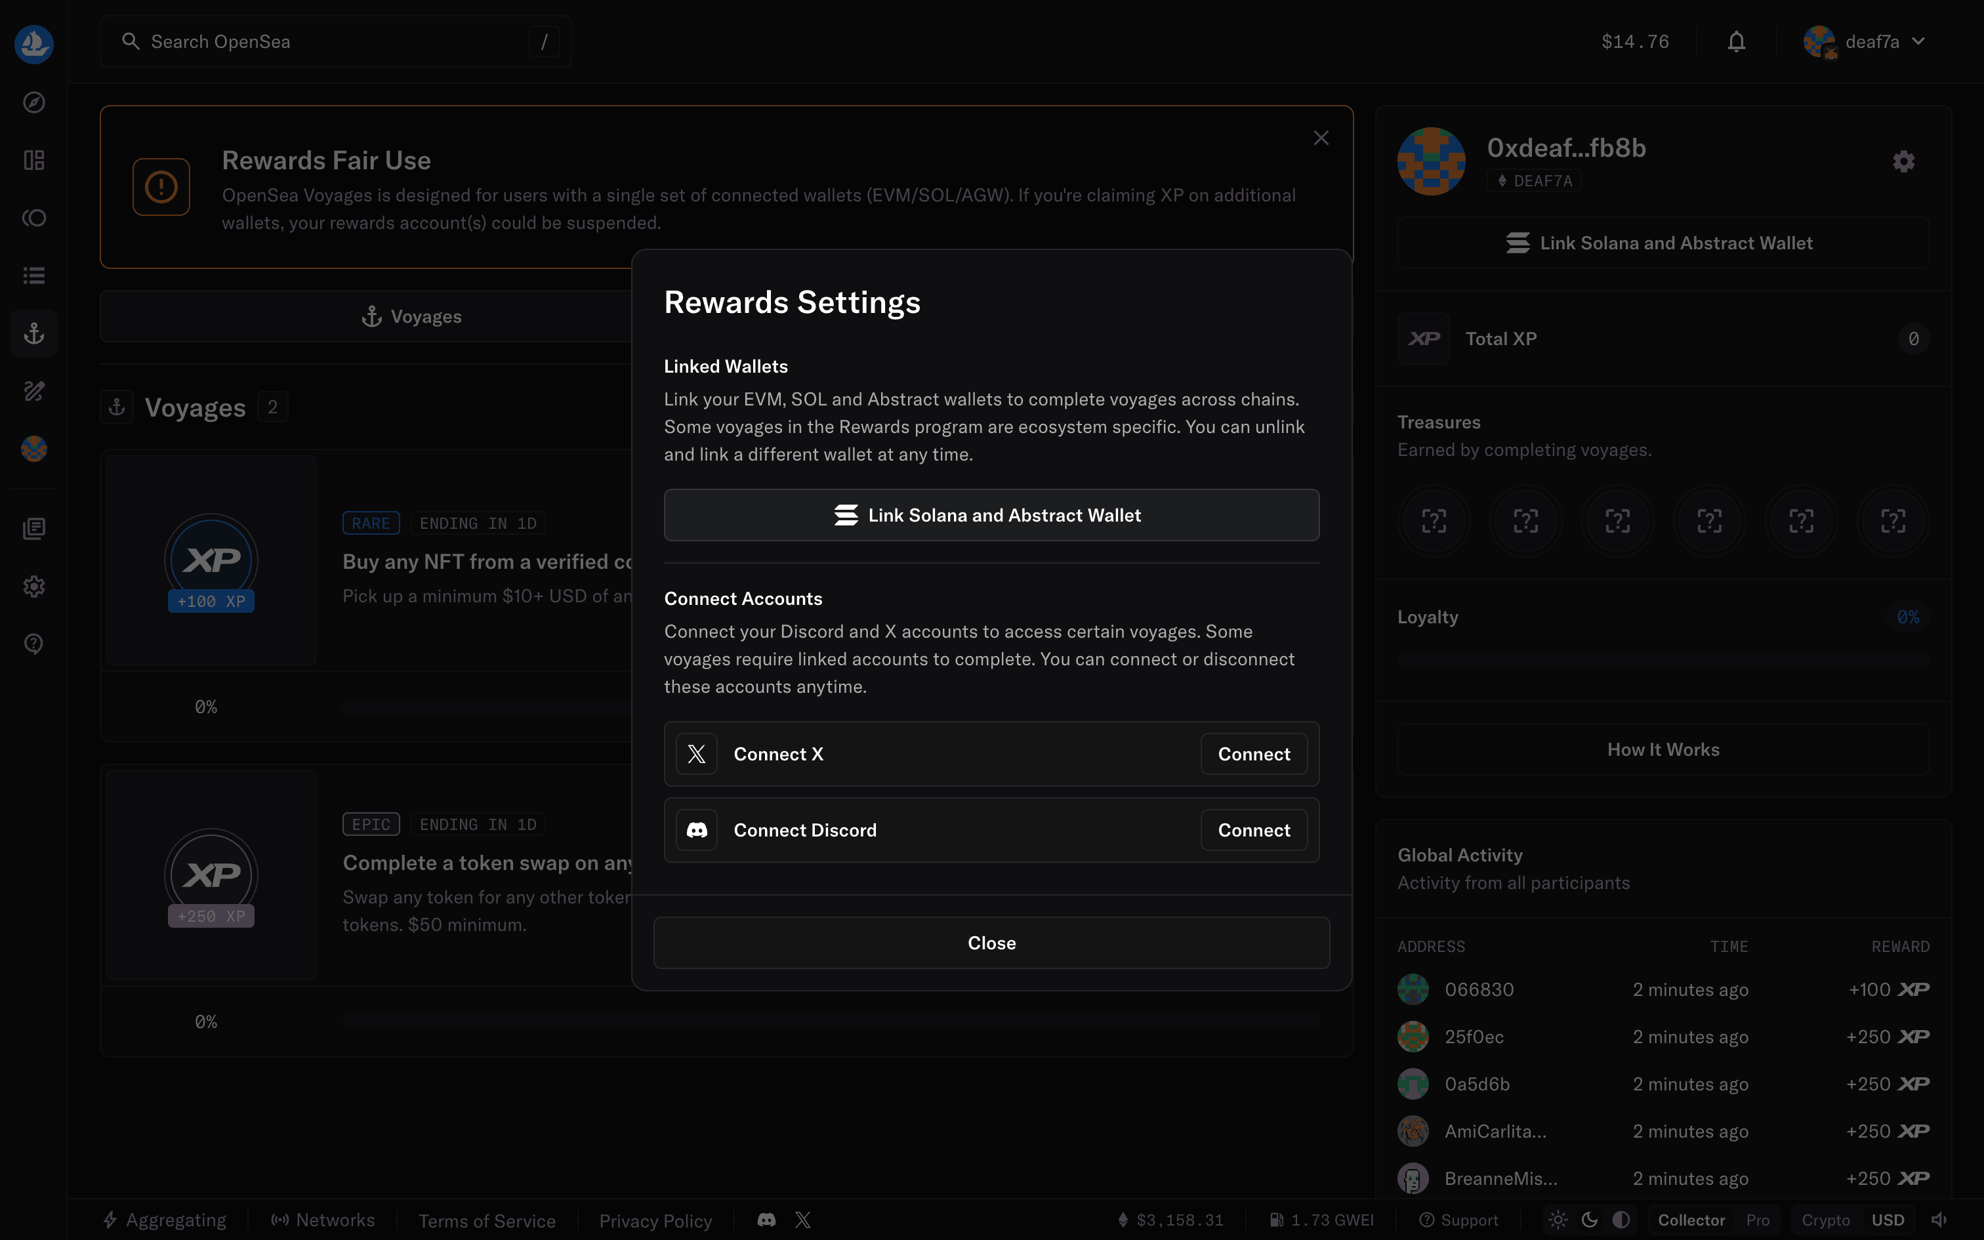Toggle sound with speaker icon
The width and height of the screenshot is (1984, 1240).
(x=1939, y=1220)
